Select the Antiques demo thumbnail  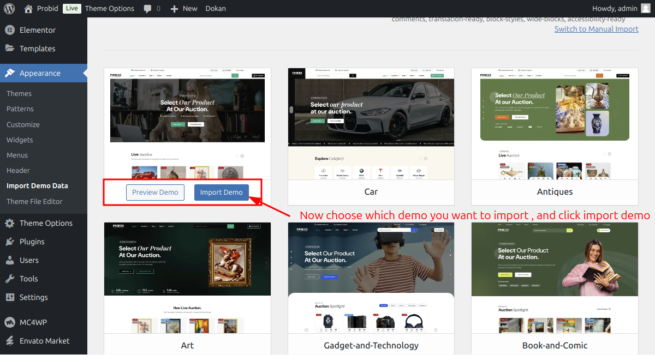click(x=555, y=124)
